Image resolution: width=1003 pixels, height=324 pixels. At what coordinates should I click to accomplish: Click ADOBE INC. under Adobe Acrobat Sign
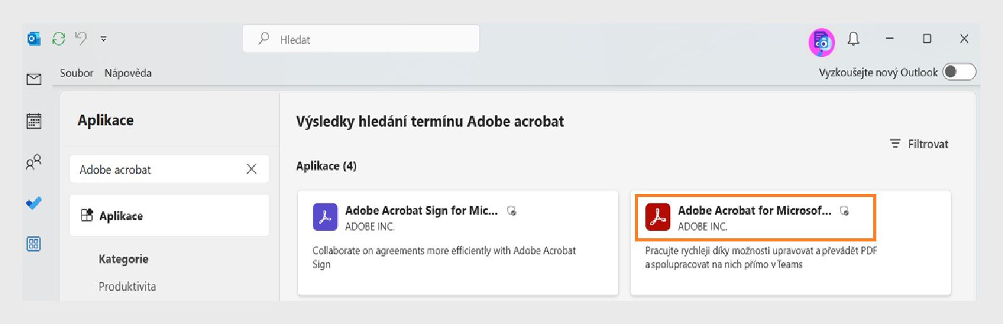click(x=370, y=226)
